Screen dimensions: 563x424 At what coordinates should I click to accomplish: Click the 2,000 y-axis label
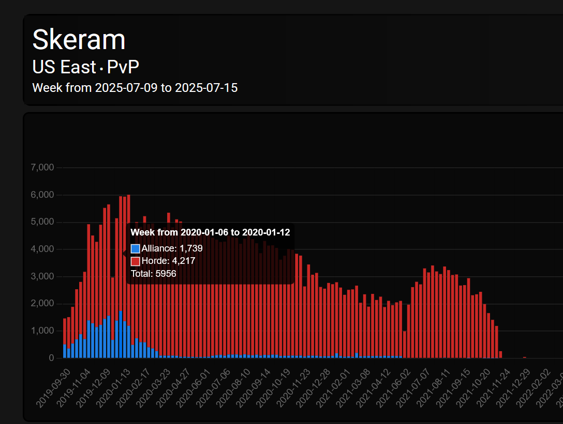[x=42, y=304]
